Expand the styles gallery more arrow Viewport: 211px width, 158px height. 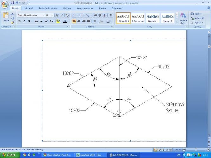click(x=177, y=22)
